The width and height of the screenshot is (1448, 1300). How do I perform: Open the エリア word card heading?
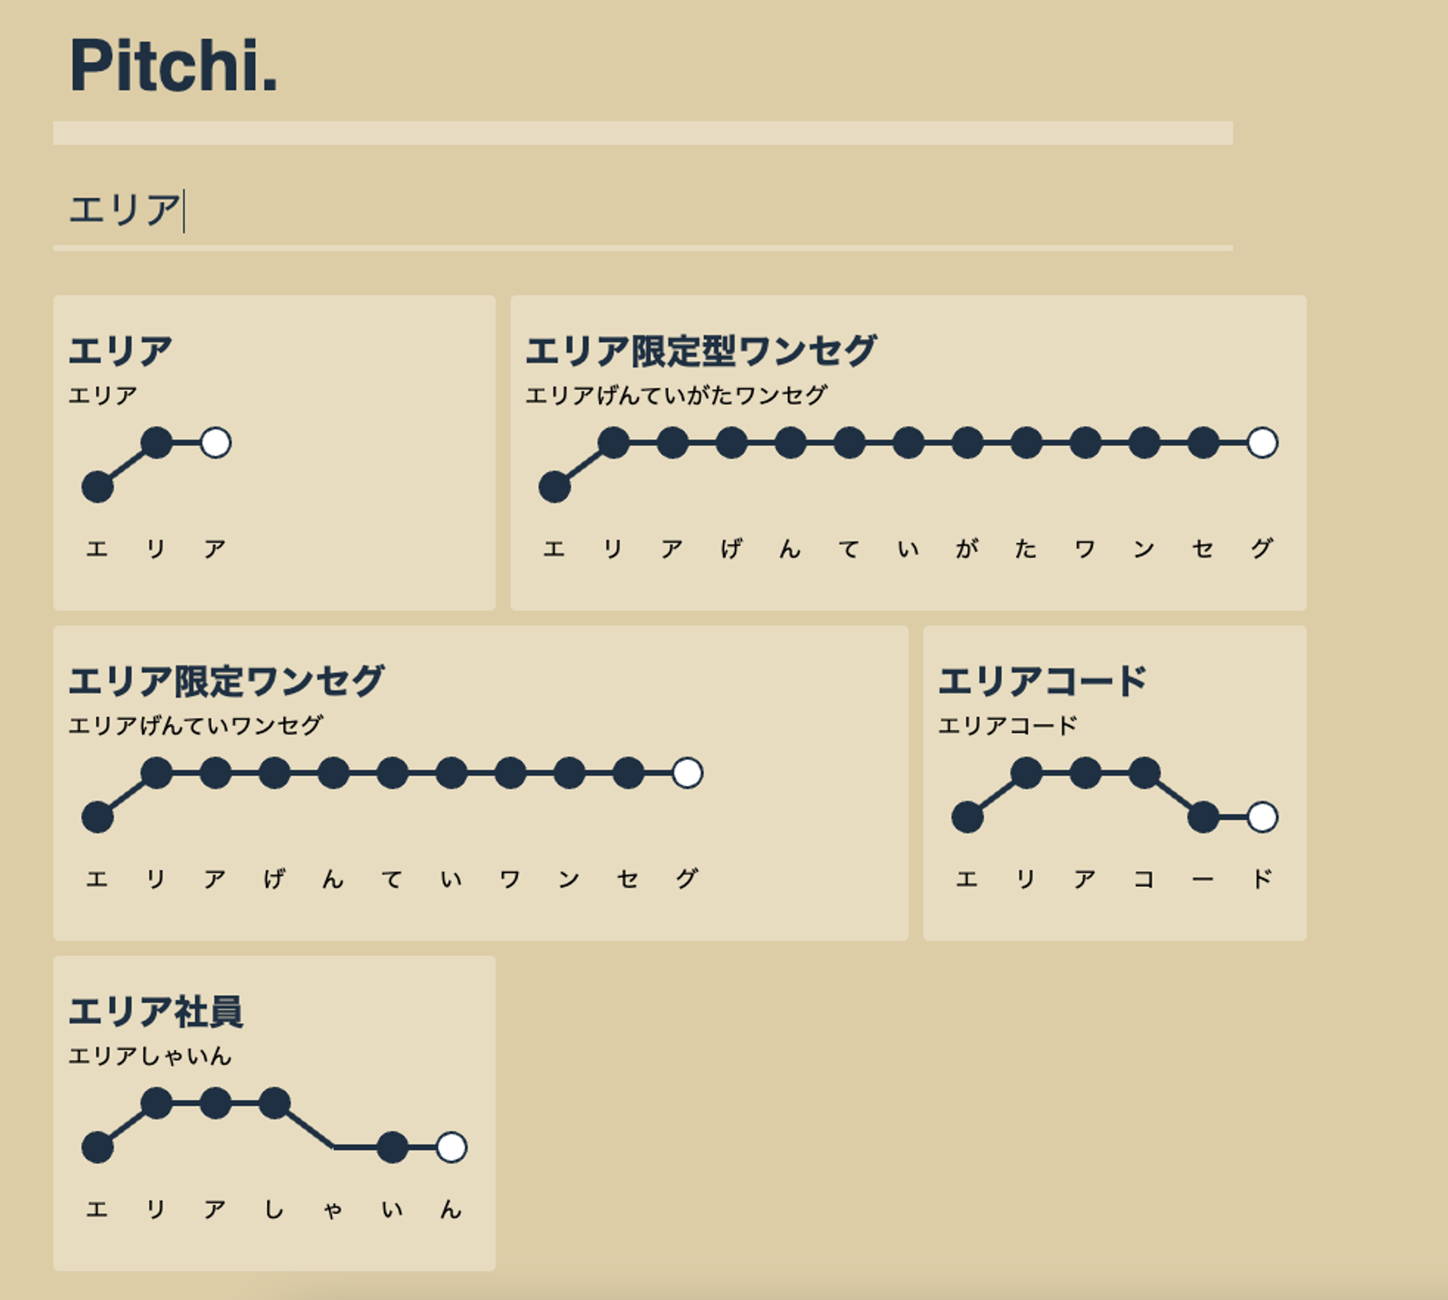pos(120,351)
